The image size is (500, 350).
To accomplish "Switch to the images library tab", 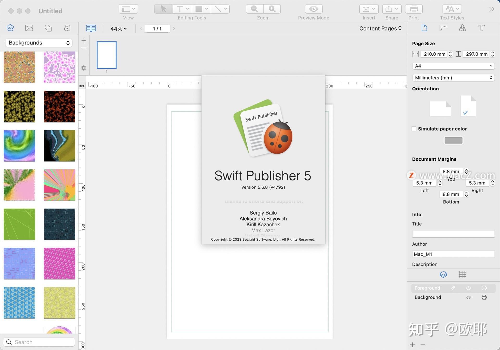I will (29, 28).
